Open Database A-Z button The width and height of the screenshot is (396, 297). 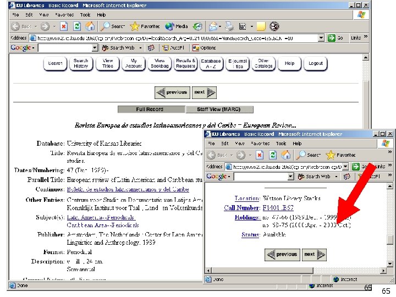[x=211, y=63]
